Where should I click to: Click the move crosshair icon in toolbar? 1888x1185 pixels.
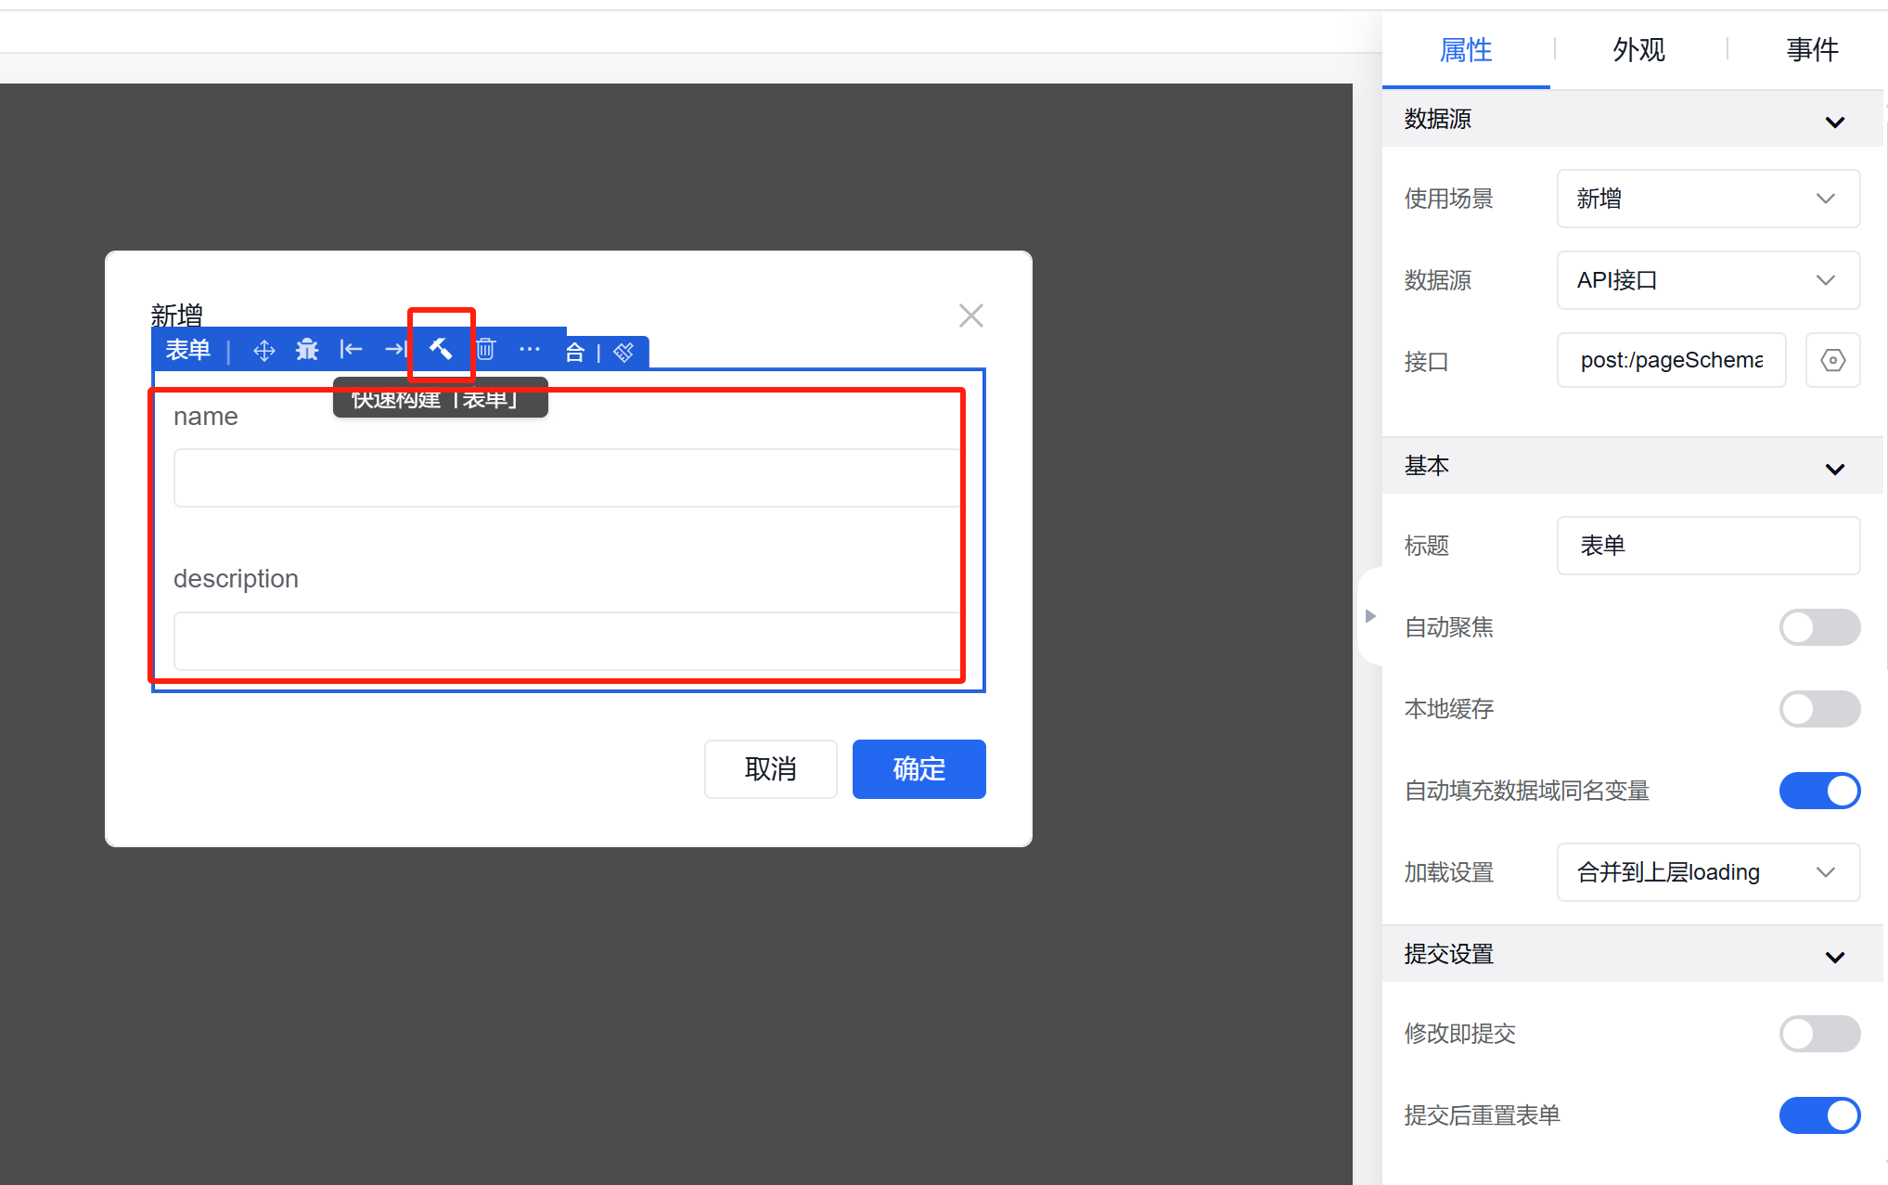[x=263, y=351]
